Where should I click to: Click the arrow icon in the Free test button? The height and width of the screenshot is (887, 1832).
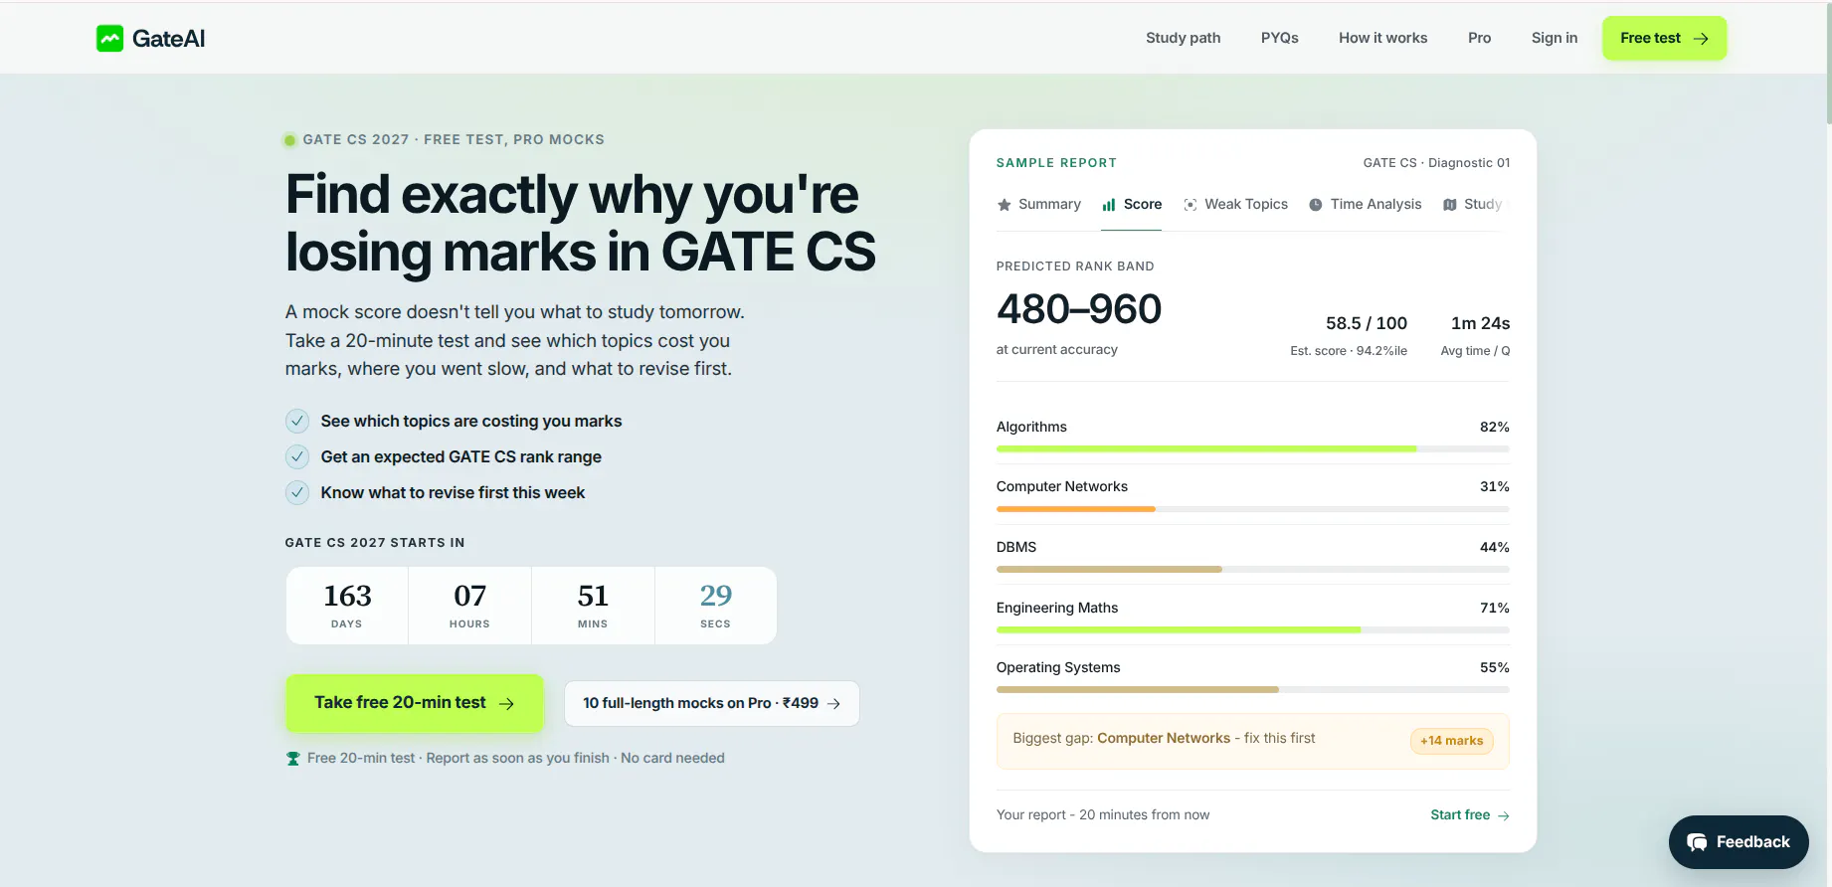(1701, 39)
